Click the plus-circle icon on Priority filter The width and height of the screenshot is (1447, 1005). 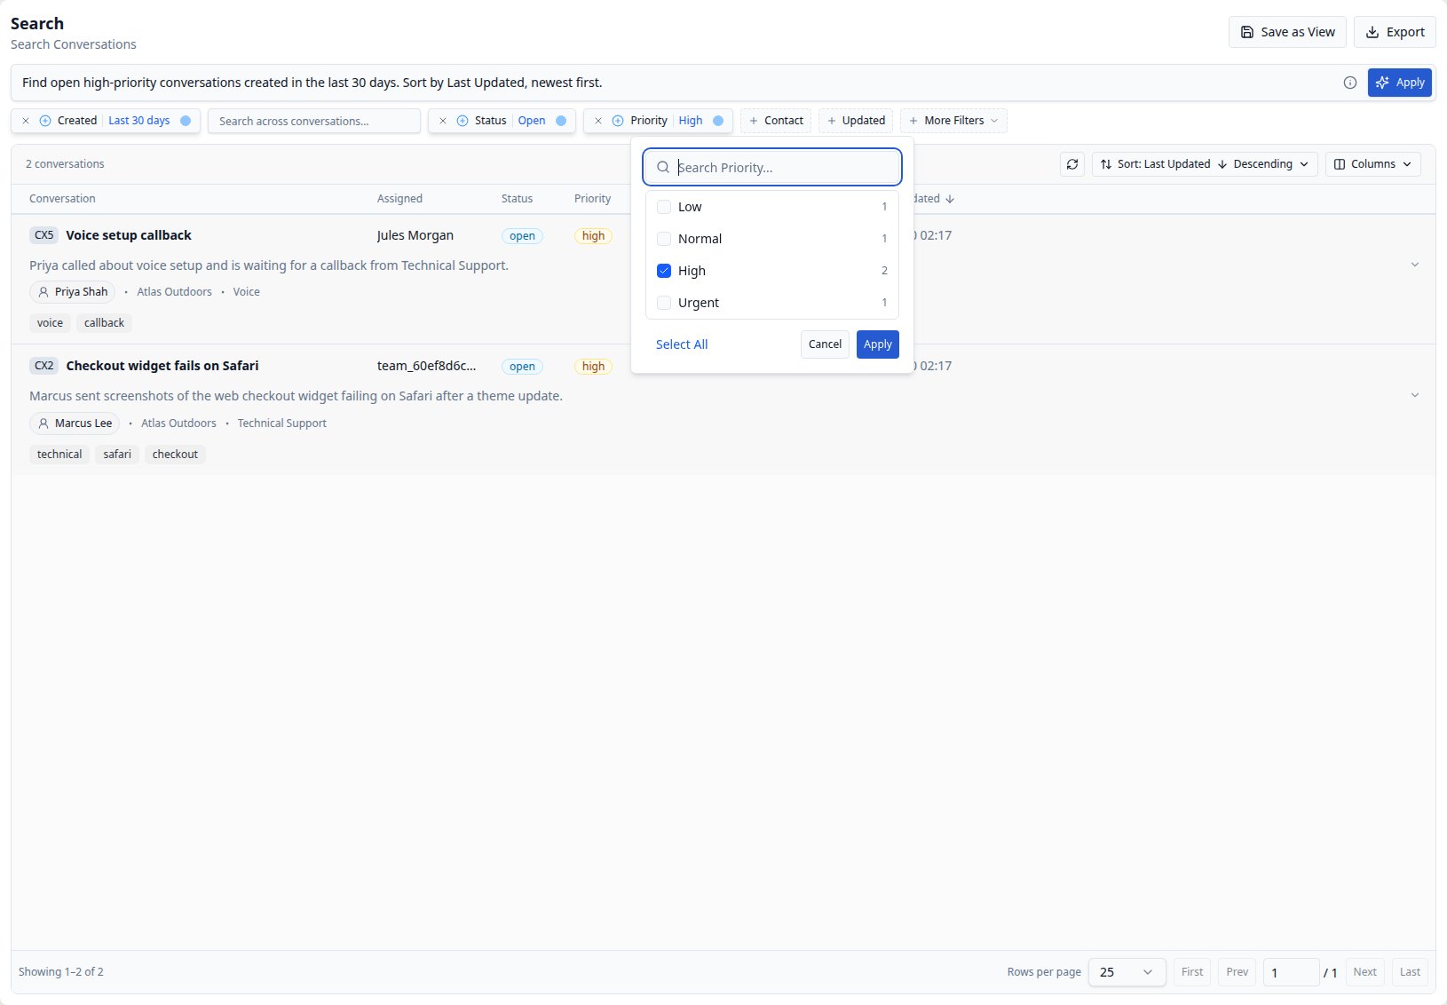[618, 121]
